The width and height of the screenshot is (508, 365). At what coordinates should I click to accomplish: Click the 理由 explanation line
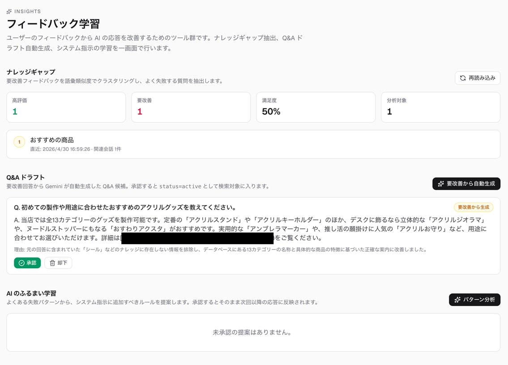click(221, 249)
